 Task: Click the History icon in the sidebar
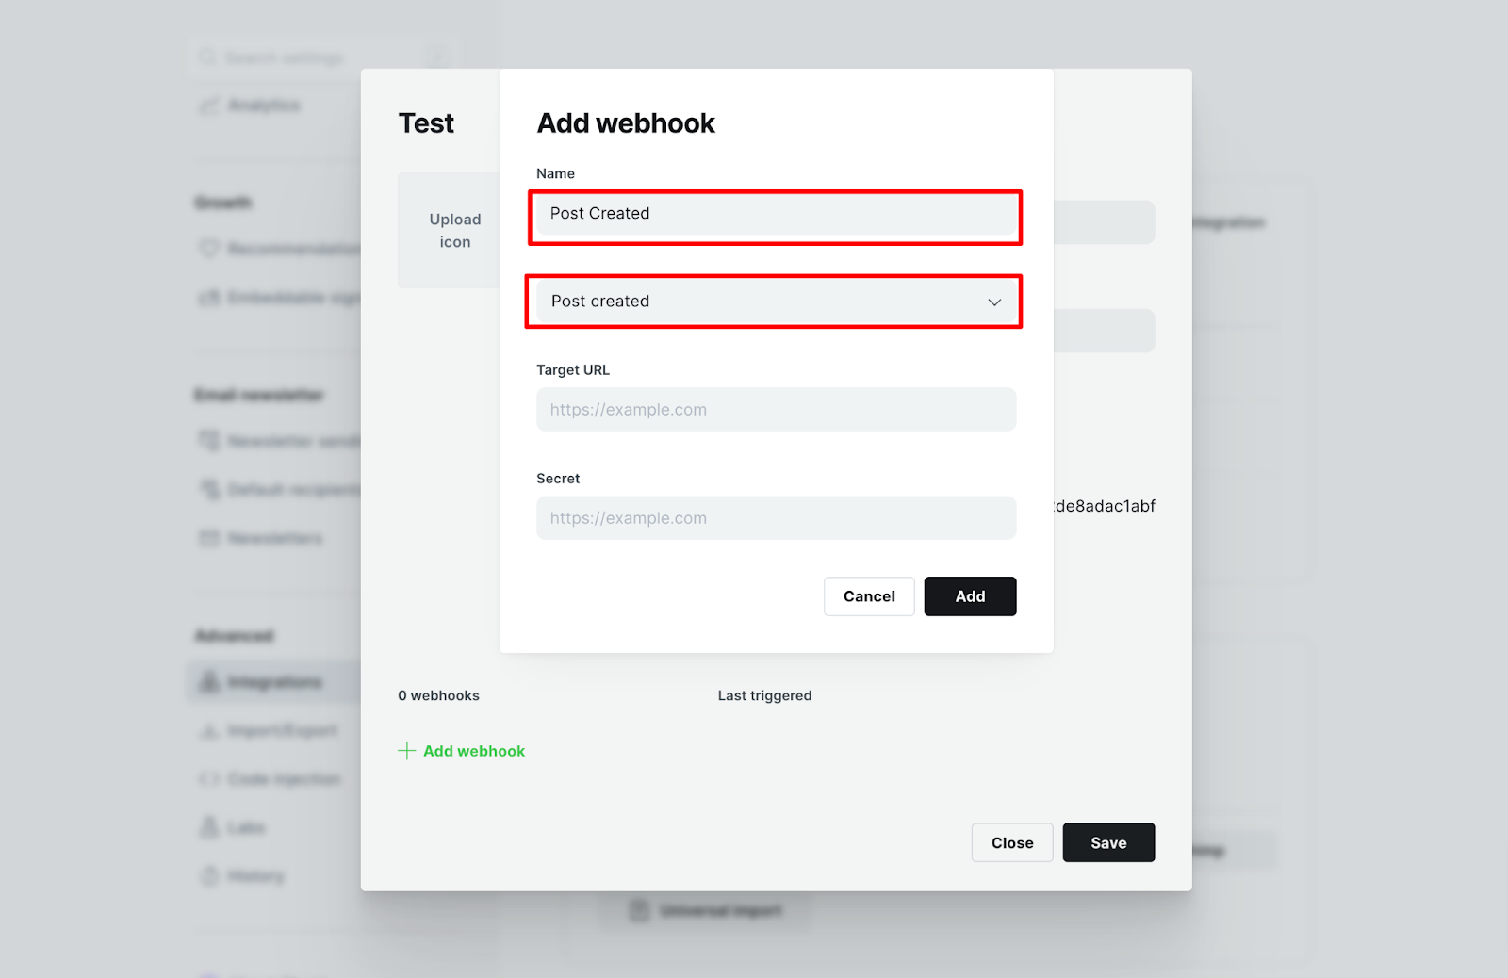[208, 876]
